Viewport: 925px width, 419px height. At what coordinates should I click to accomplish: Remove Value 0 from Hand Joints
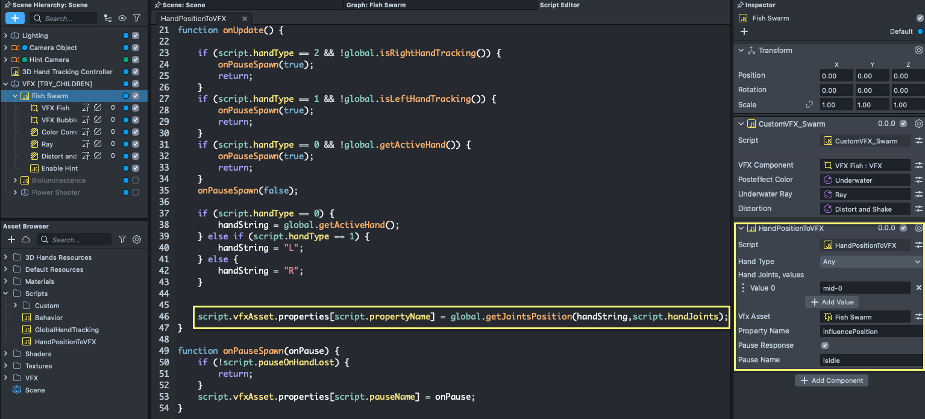click(918, 288)
